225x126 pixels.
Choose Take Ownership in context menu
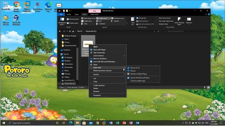click(108, 52)
